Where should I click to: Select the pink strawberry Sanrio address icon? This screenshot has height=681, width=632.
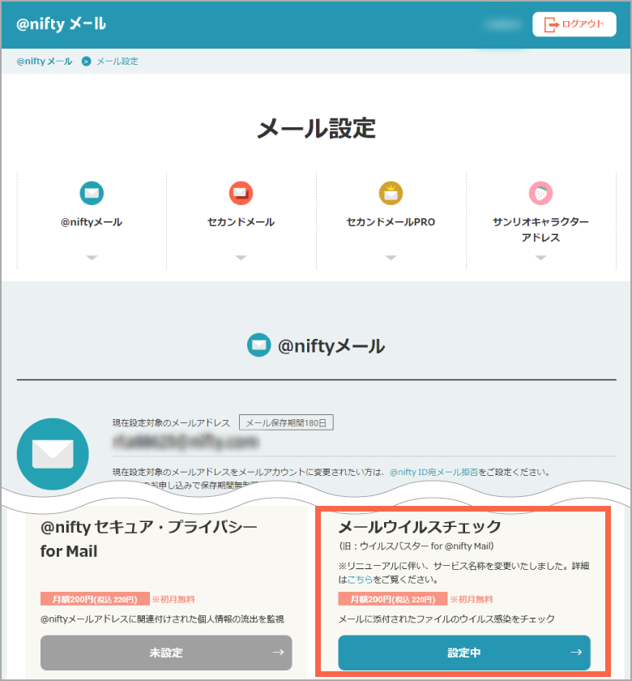pos(540,193)
